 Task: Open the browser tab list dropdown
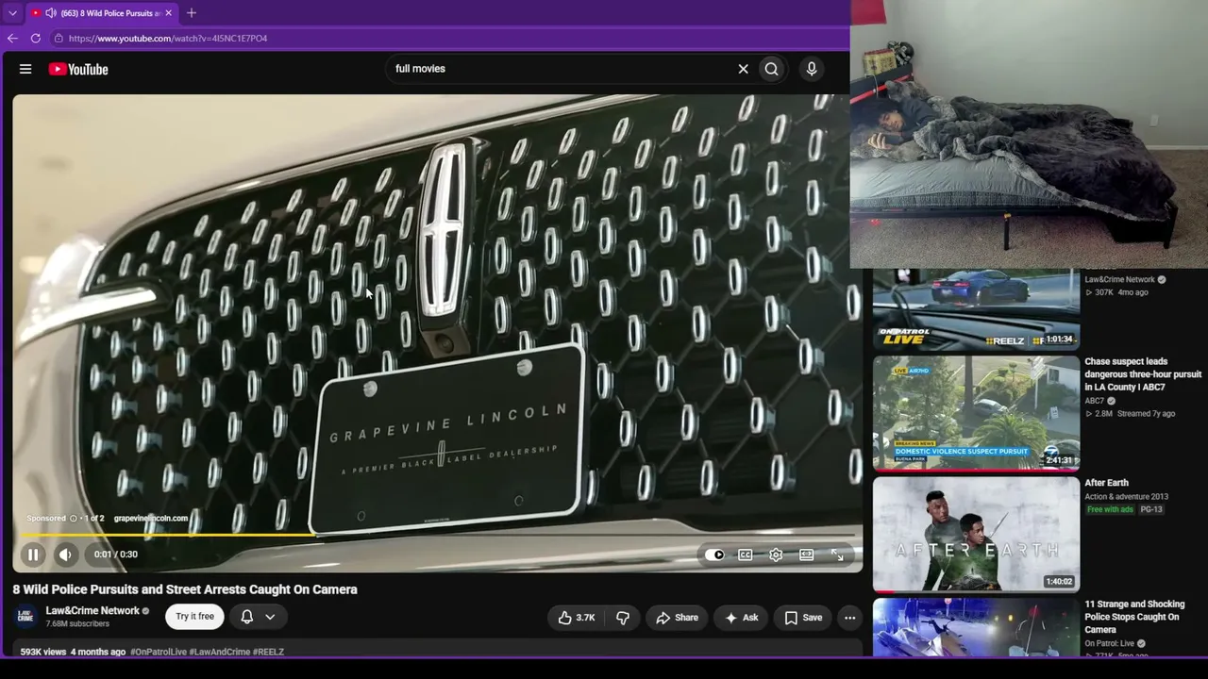click(12, 13)
